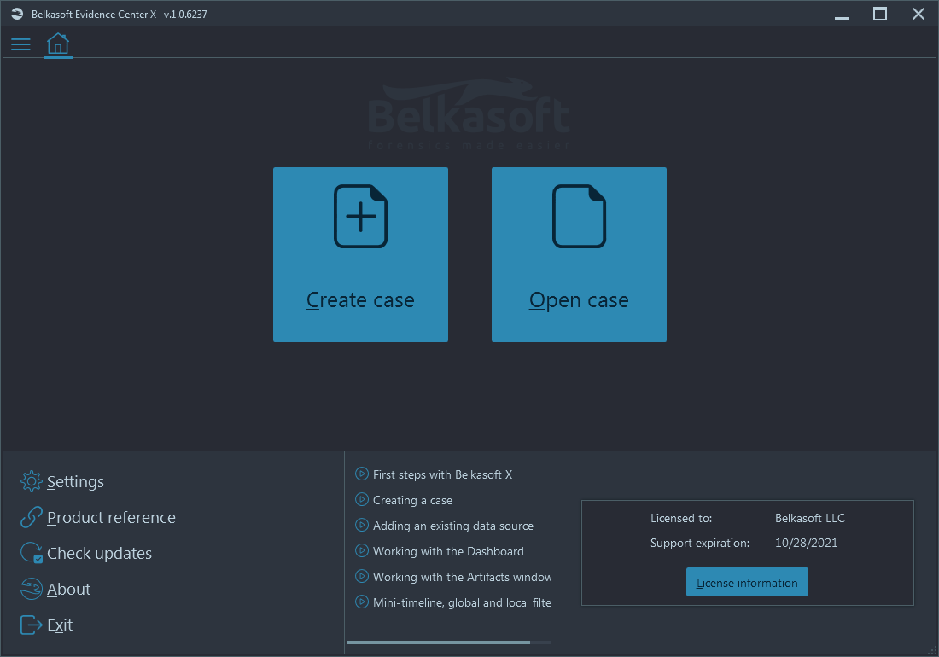Click the Exit door icon

(x=31, y=625)
